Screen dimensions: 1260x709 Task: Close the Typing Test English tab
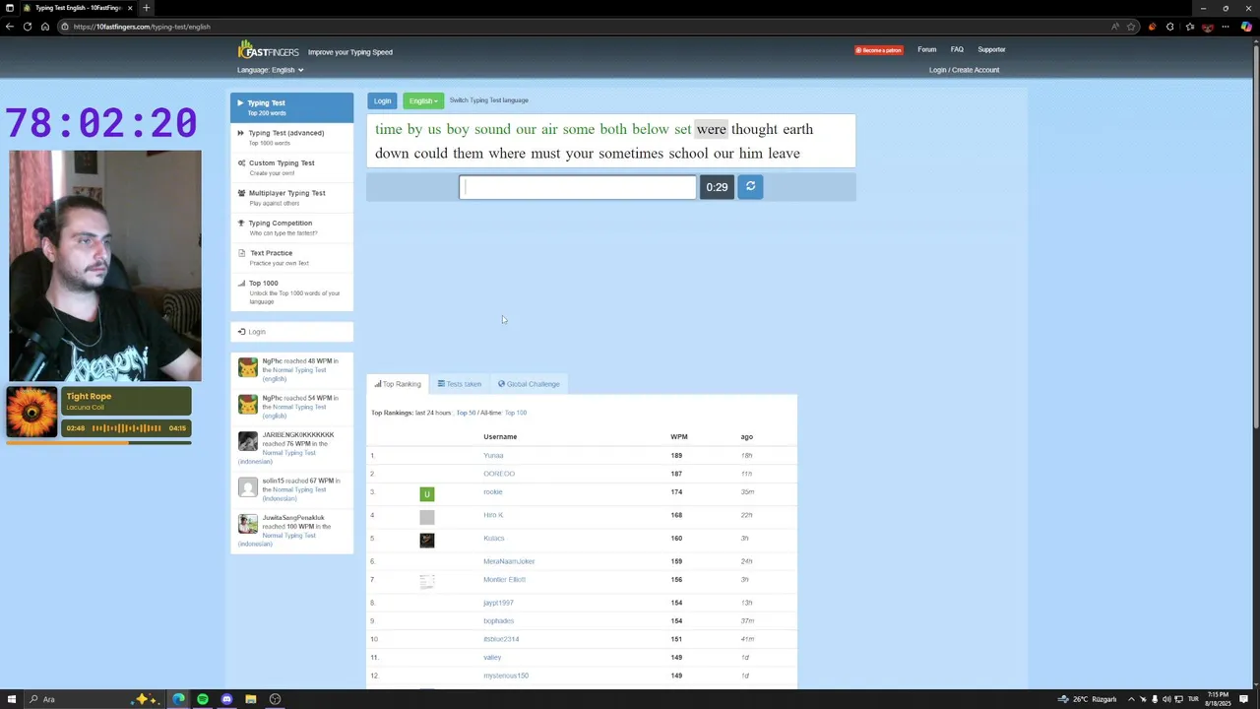click(x=130, y=8)
